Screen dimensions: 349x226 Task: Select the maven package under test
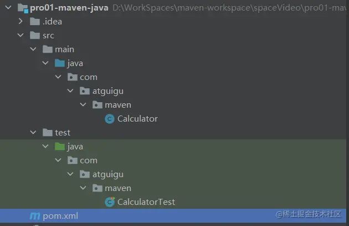click(118, 188)
